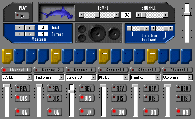This screenshot has width=195, height=119.
Task: Go to next current measure
Action: (x=30, y=34)
